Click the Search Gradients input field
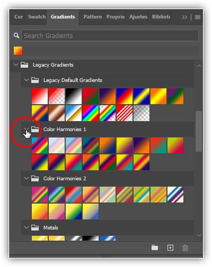Viewport: 212px width, 267px height. [110, 35]
